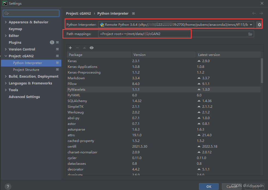Select the PyWavelets package row
This screenshot has height=190, width=268.
pos(164,90)
